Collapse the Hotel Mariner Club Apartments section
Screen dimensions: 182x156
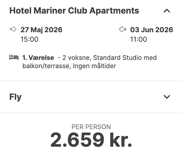click(167, 11)
